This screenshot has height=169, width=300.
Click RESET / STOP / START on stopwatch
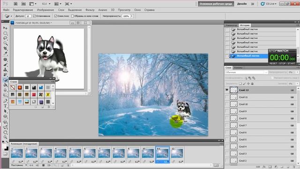pyautogui.click(x=282, y=63)
